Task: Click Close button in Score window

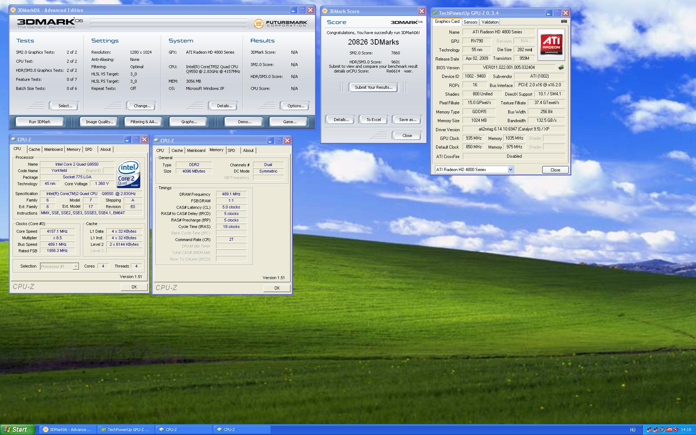Action: click(407, 136)
